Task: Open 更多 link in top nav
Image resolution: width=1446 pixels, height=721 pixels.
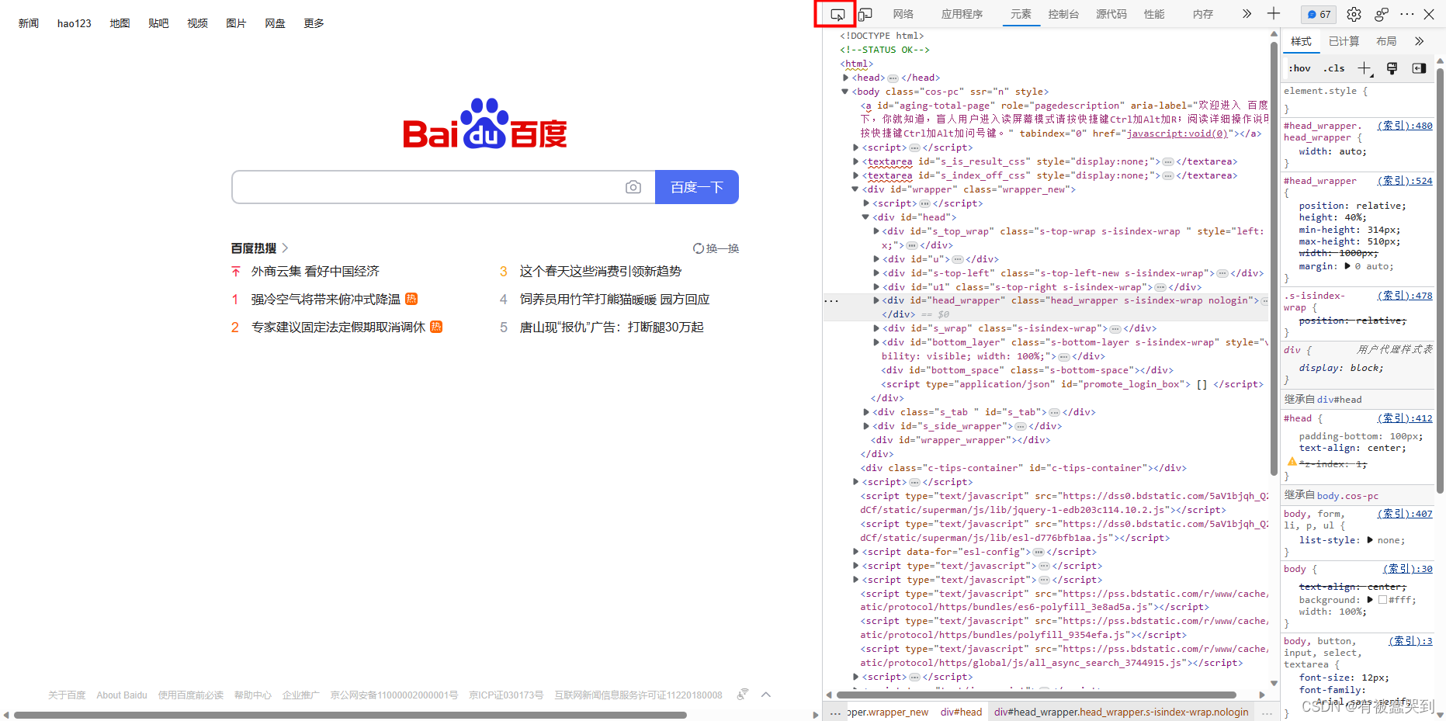Action: [x=314, y=23]
